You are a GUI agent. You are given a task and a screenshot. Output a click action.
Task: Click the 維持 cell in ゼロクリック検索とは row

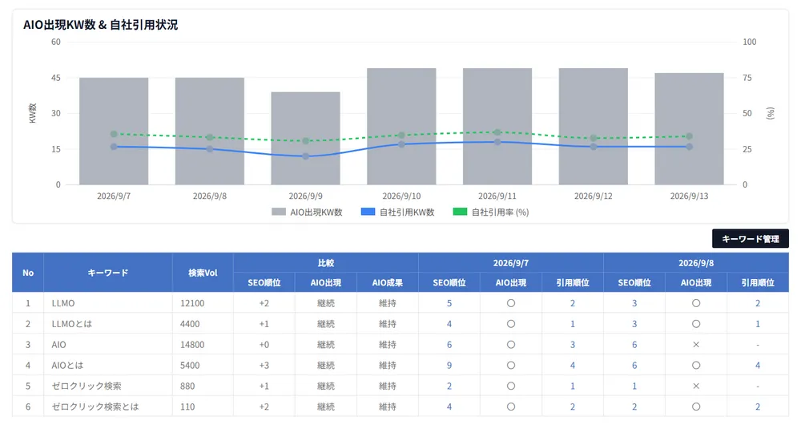click(387, 407)
